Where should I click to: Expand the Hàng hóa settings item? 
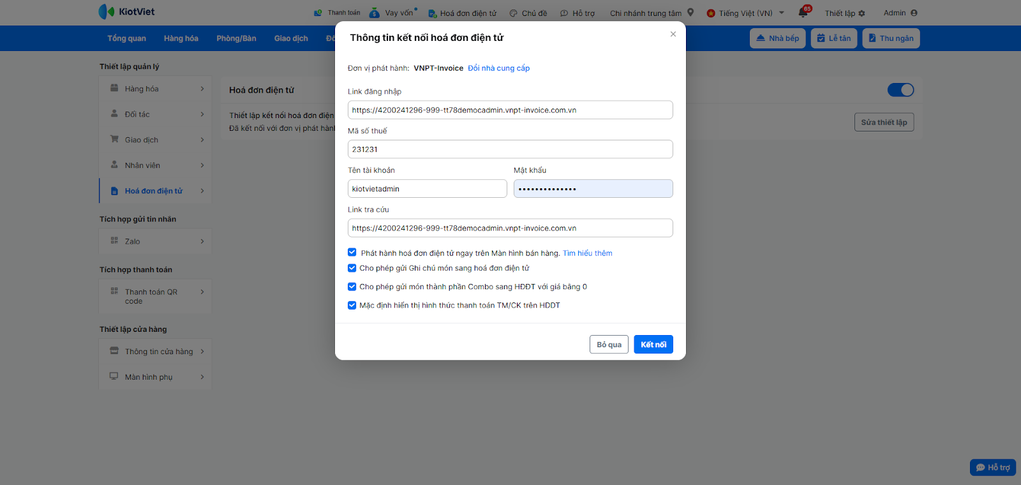(x=156, y=89)
